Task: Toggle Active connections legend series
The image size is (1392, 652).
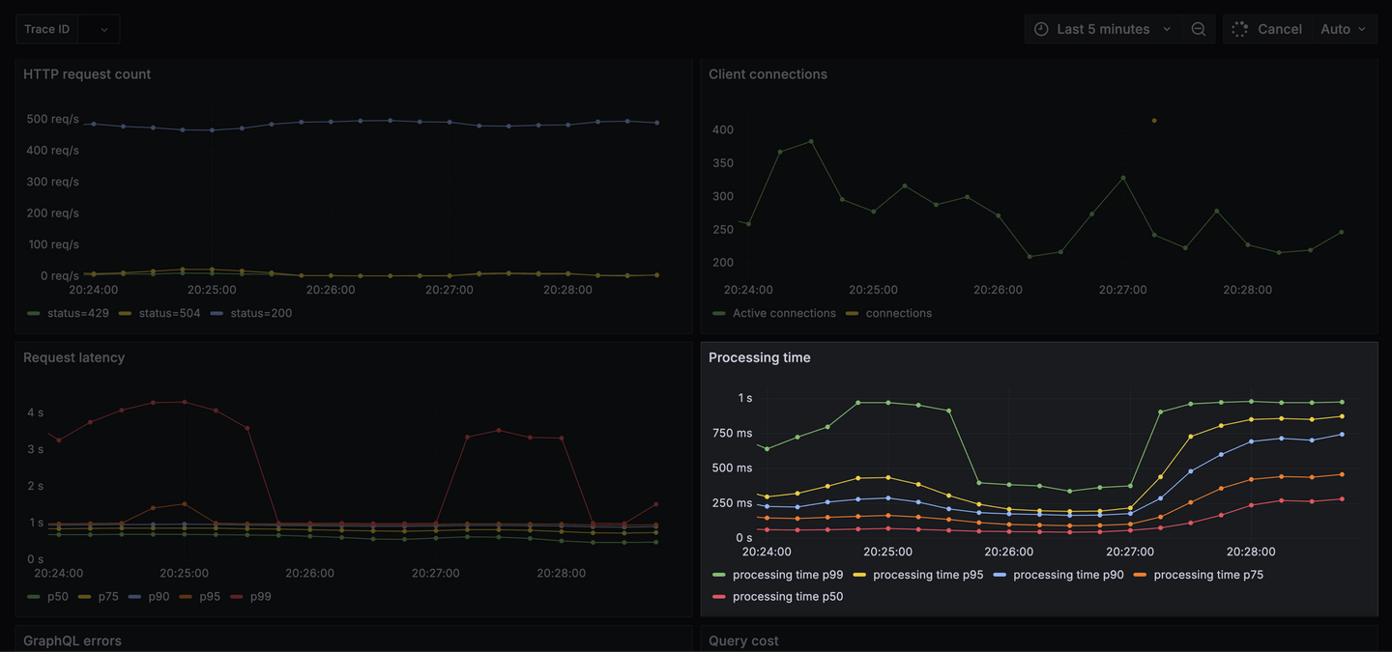Action: 774,313
